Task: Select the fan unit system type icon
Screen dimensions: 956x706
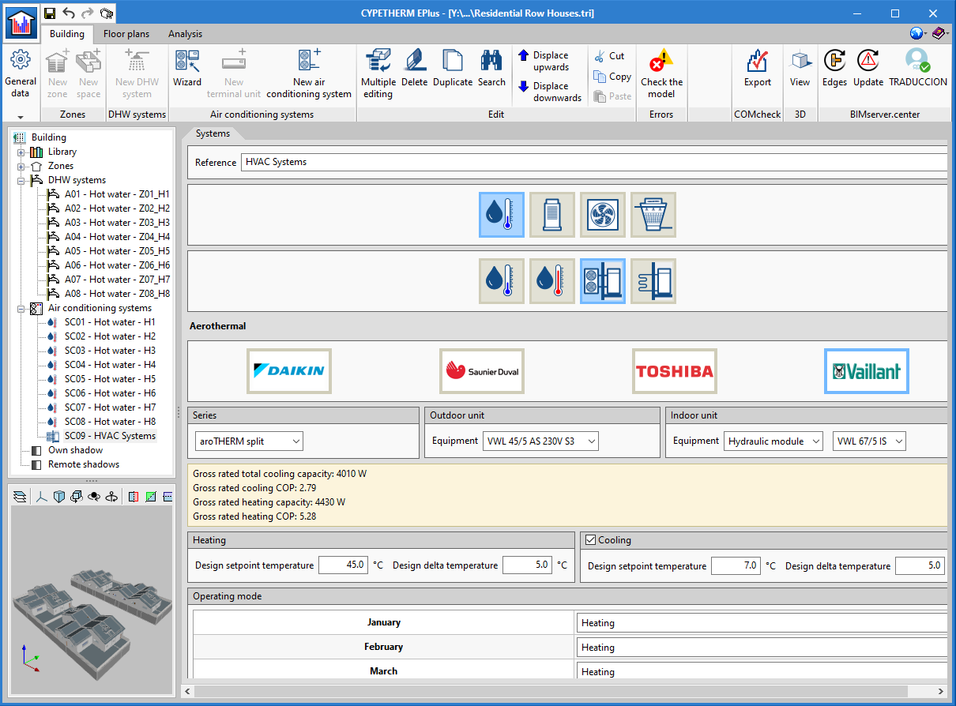Action: point(603,215)
